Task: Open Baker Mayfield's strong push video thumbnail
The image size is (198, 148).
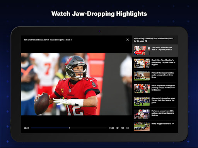Action: click(142, 89)
